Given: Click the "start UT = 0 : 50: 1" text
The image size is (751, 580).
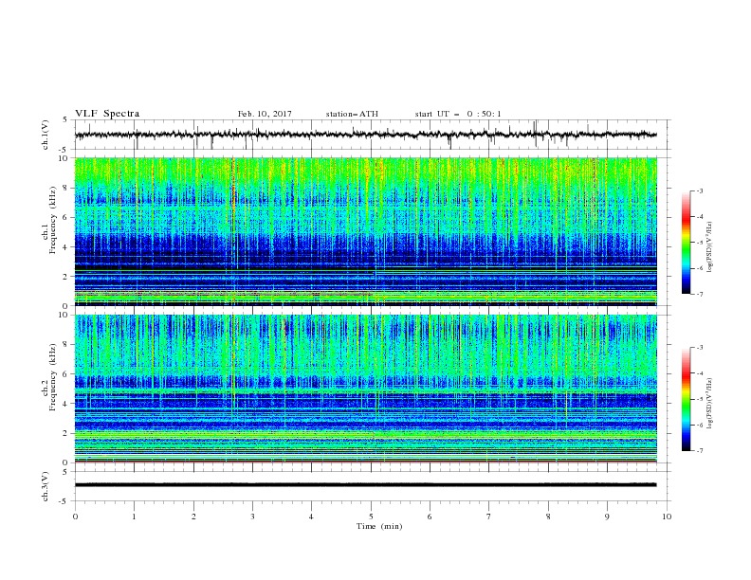Looking at the screenshot, I should click(458, 114).
